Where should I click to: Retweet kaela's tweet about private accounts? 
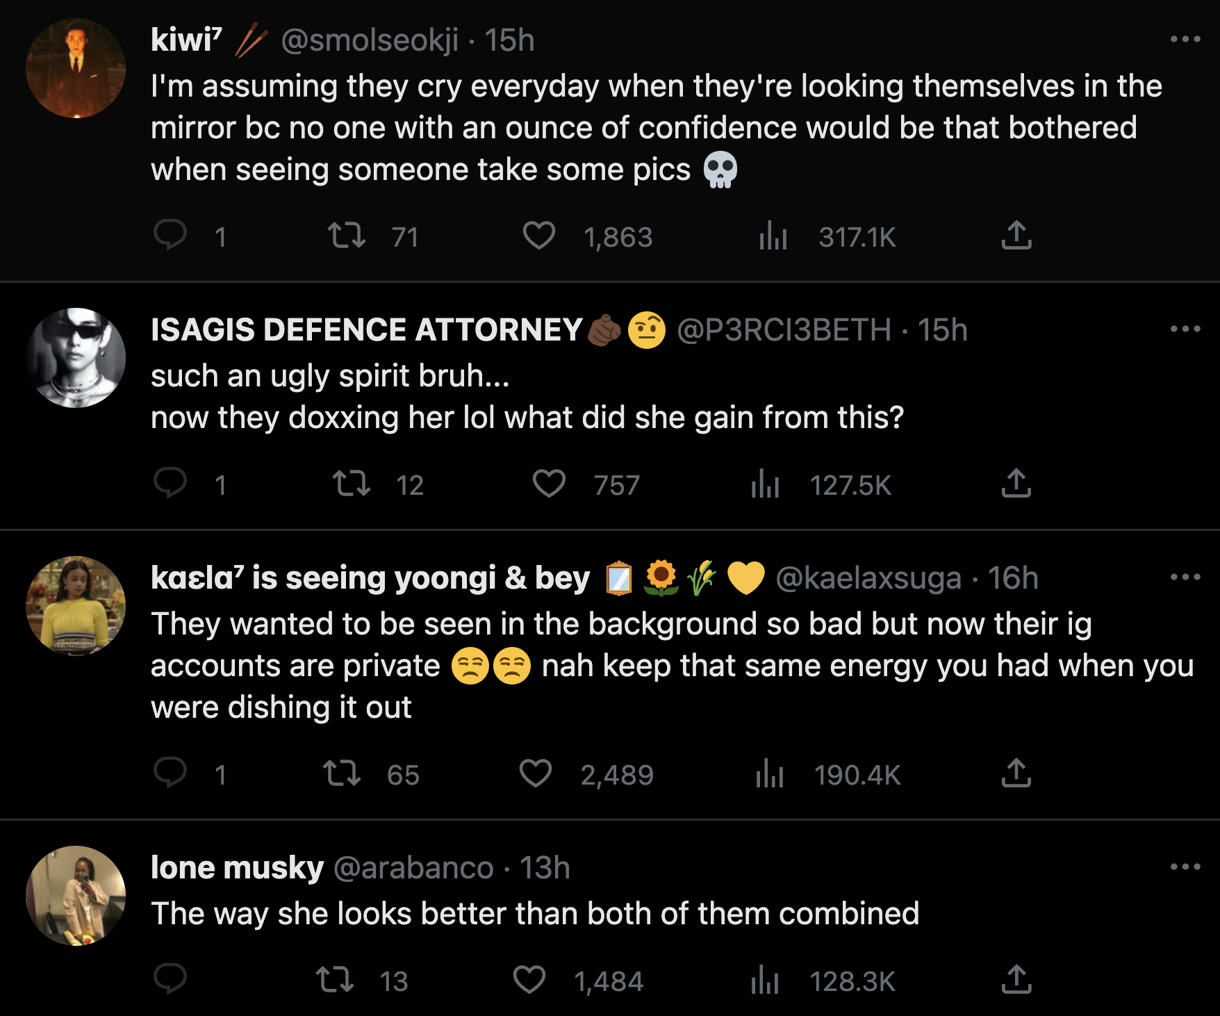tap(342, 773)
